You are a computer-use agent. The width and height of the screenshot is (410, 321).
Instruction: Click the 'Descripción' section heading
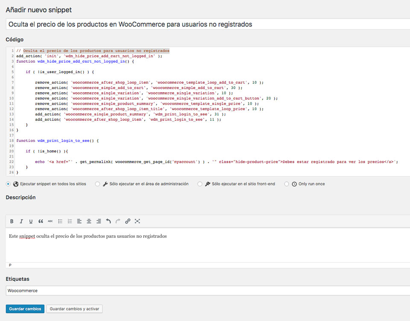coord(20,198)
